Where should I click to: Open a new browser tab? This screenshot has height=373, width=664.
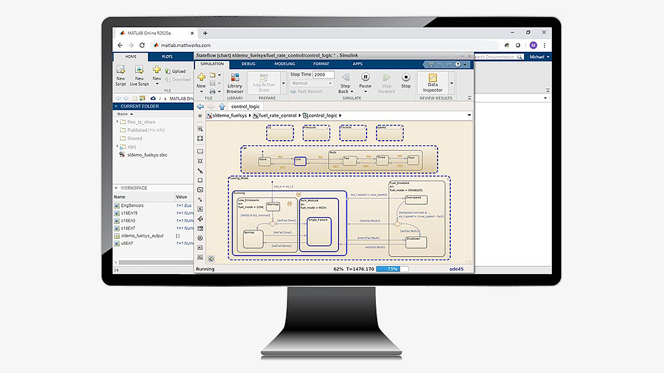(205, 33)
